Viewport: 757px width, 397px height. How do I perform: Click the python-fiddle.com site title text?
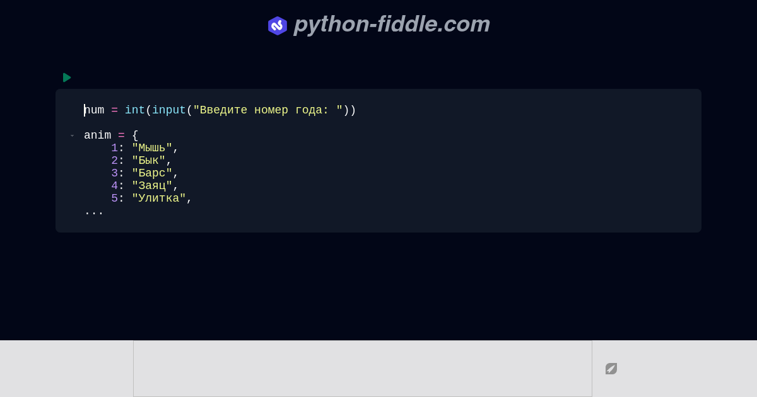coord(392,25)
